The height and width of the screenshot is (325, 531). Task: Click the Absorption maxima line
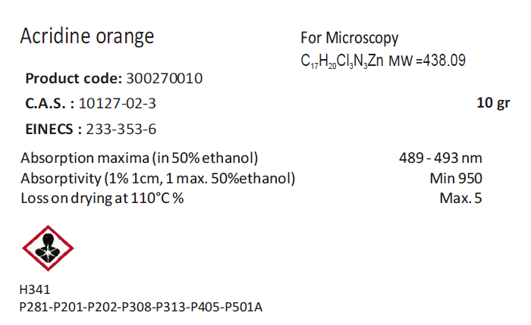click(140, 158)
